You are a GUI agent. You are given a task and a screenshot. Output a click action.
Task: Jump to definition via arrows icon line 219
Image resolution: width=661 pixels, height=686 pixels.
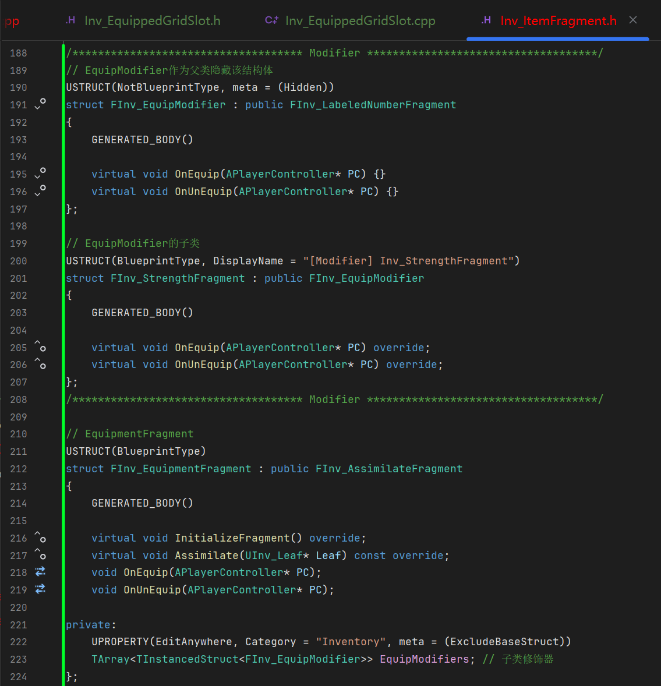pos(40,589)
